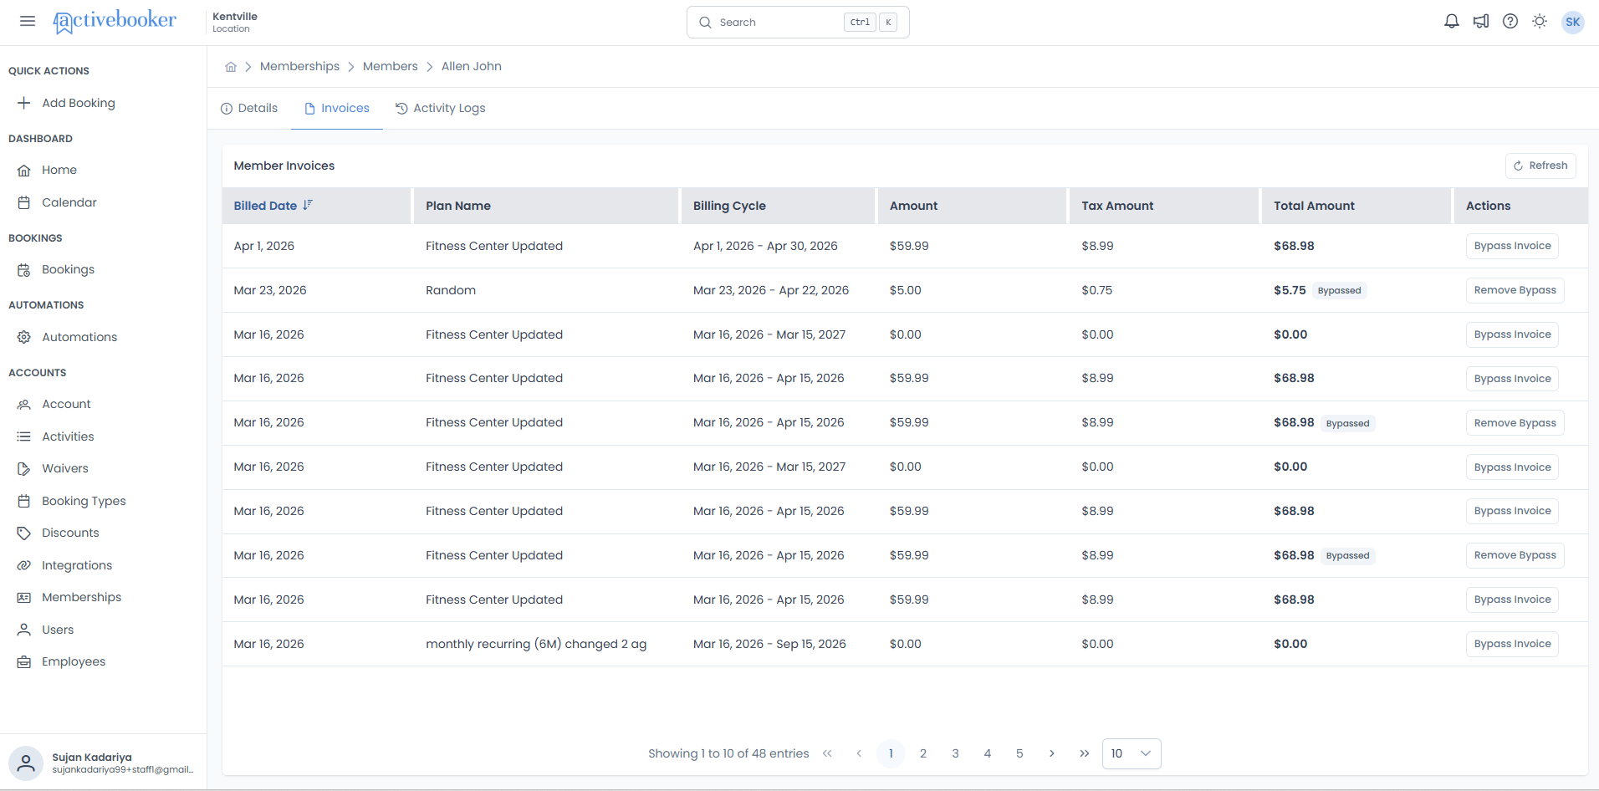Open the Kentville location selector
Screen dimensions: 1599x791
[235, 22]
